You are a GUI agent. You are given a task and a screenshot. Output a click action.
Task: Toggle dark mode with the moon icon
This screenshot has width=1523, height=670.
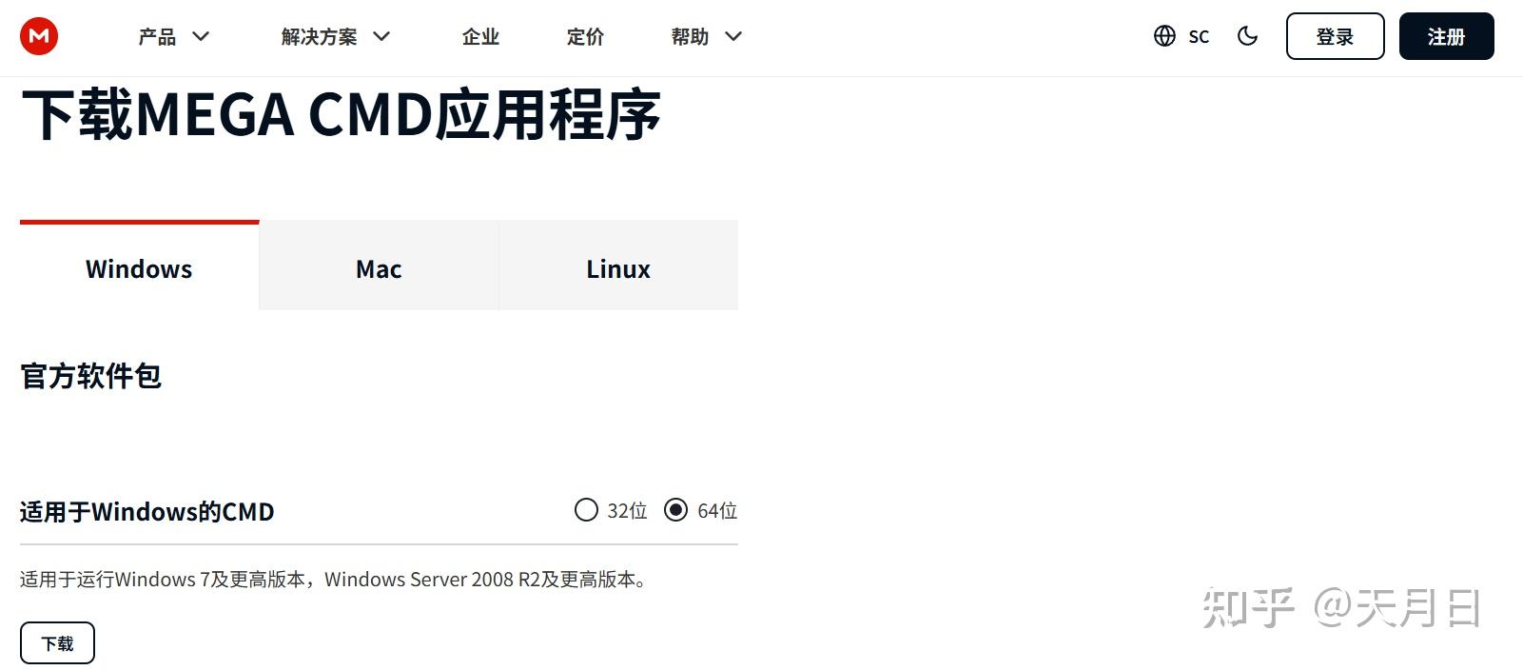[x=1247, y=36]
